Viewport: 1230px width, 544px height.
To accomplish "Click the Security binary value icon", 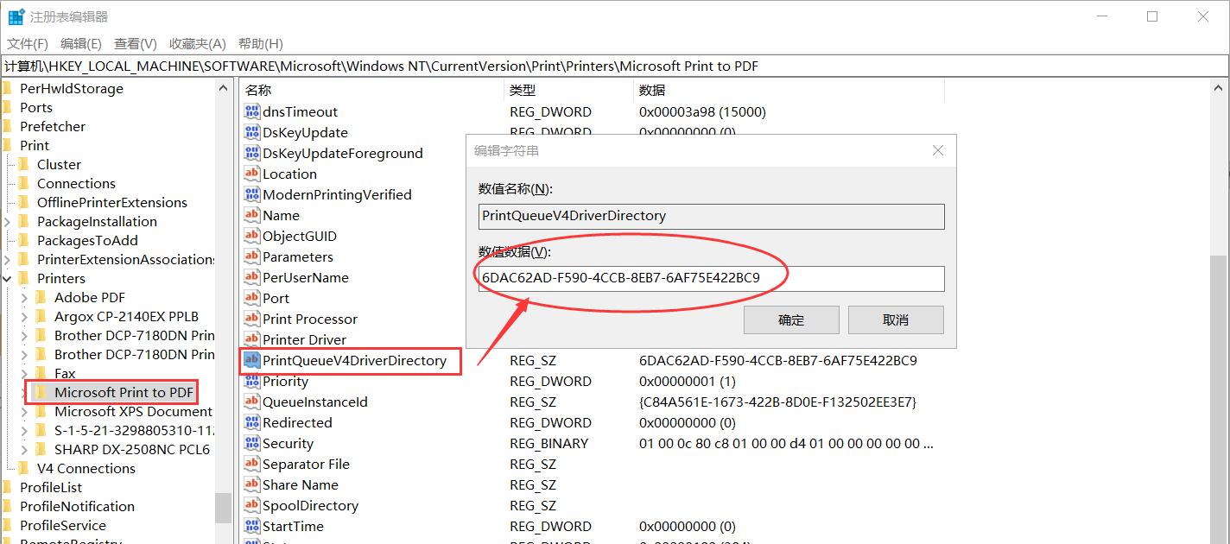I will (251, 443).
